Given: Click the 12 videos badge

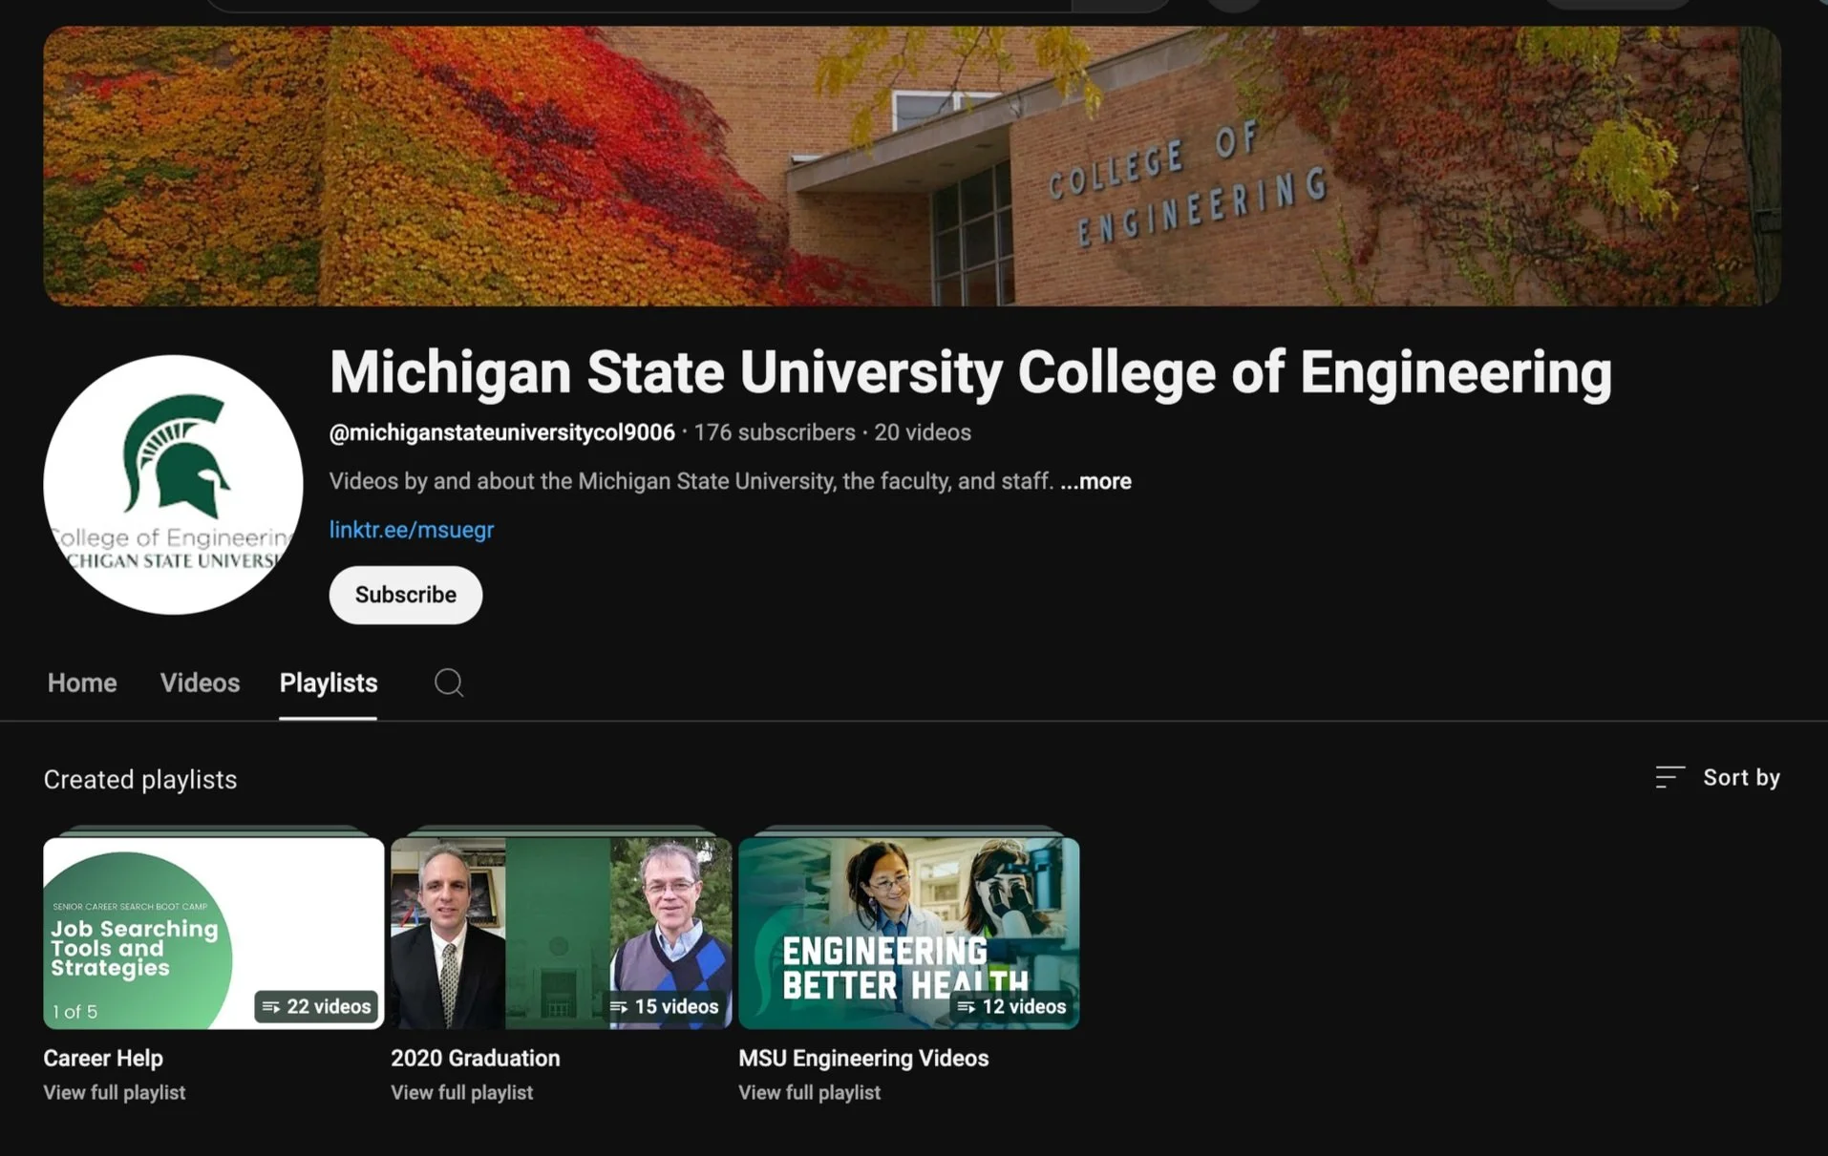Looking at the screenshot, I should 1011,1006.
